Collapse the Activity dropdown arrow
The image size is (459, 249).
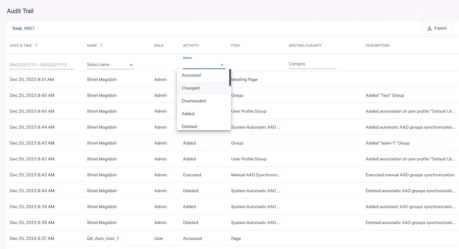(x=222, y=65)
